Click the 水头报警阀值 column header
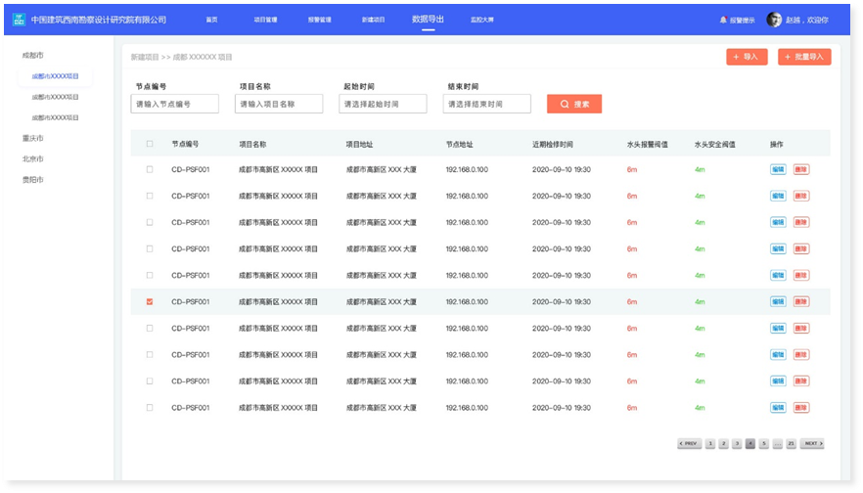Screen dimensions: 863x493 click(x=648, y=144)
